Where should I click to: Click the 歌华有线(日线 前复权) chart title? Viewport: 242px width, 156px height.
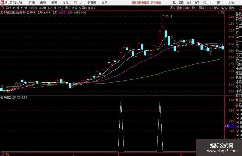(x=13, y=13)
